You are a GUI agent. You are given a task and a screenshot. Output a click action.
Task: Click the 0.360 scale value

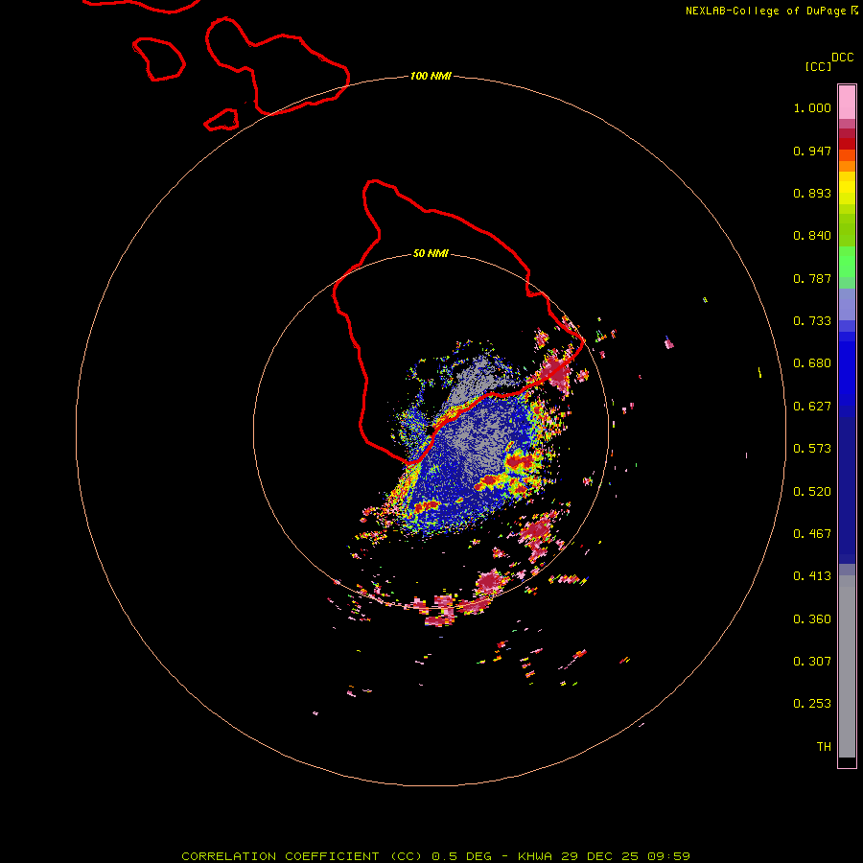[x=812, y=619]
